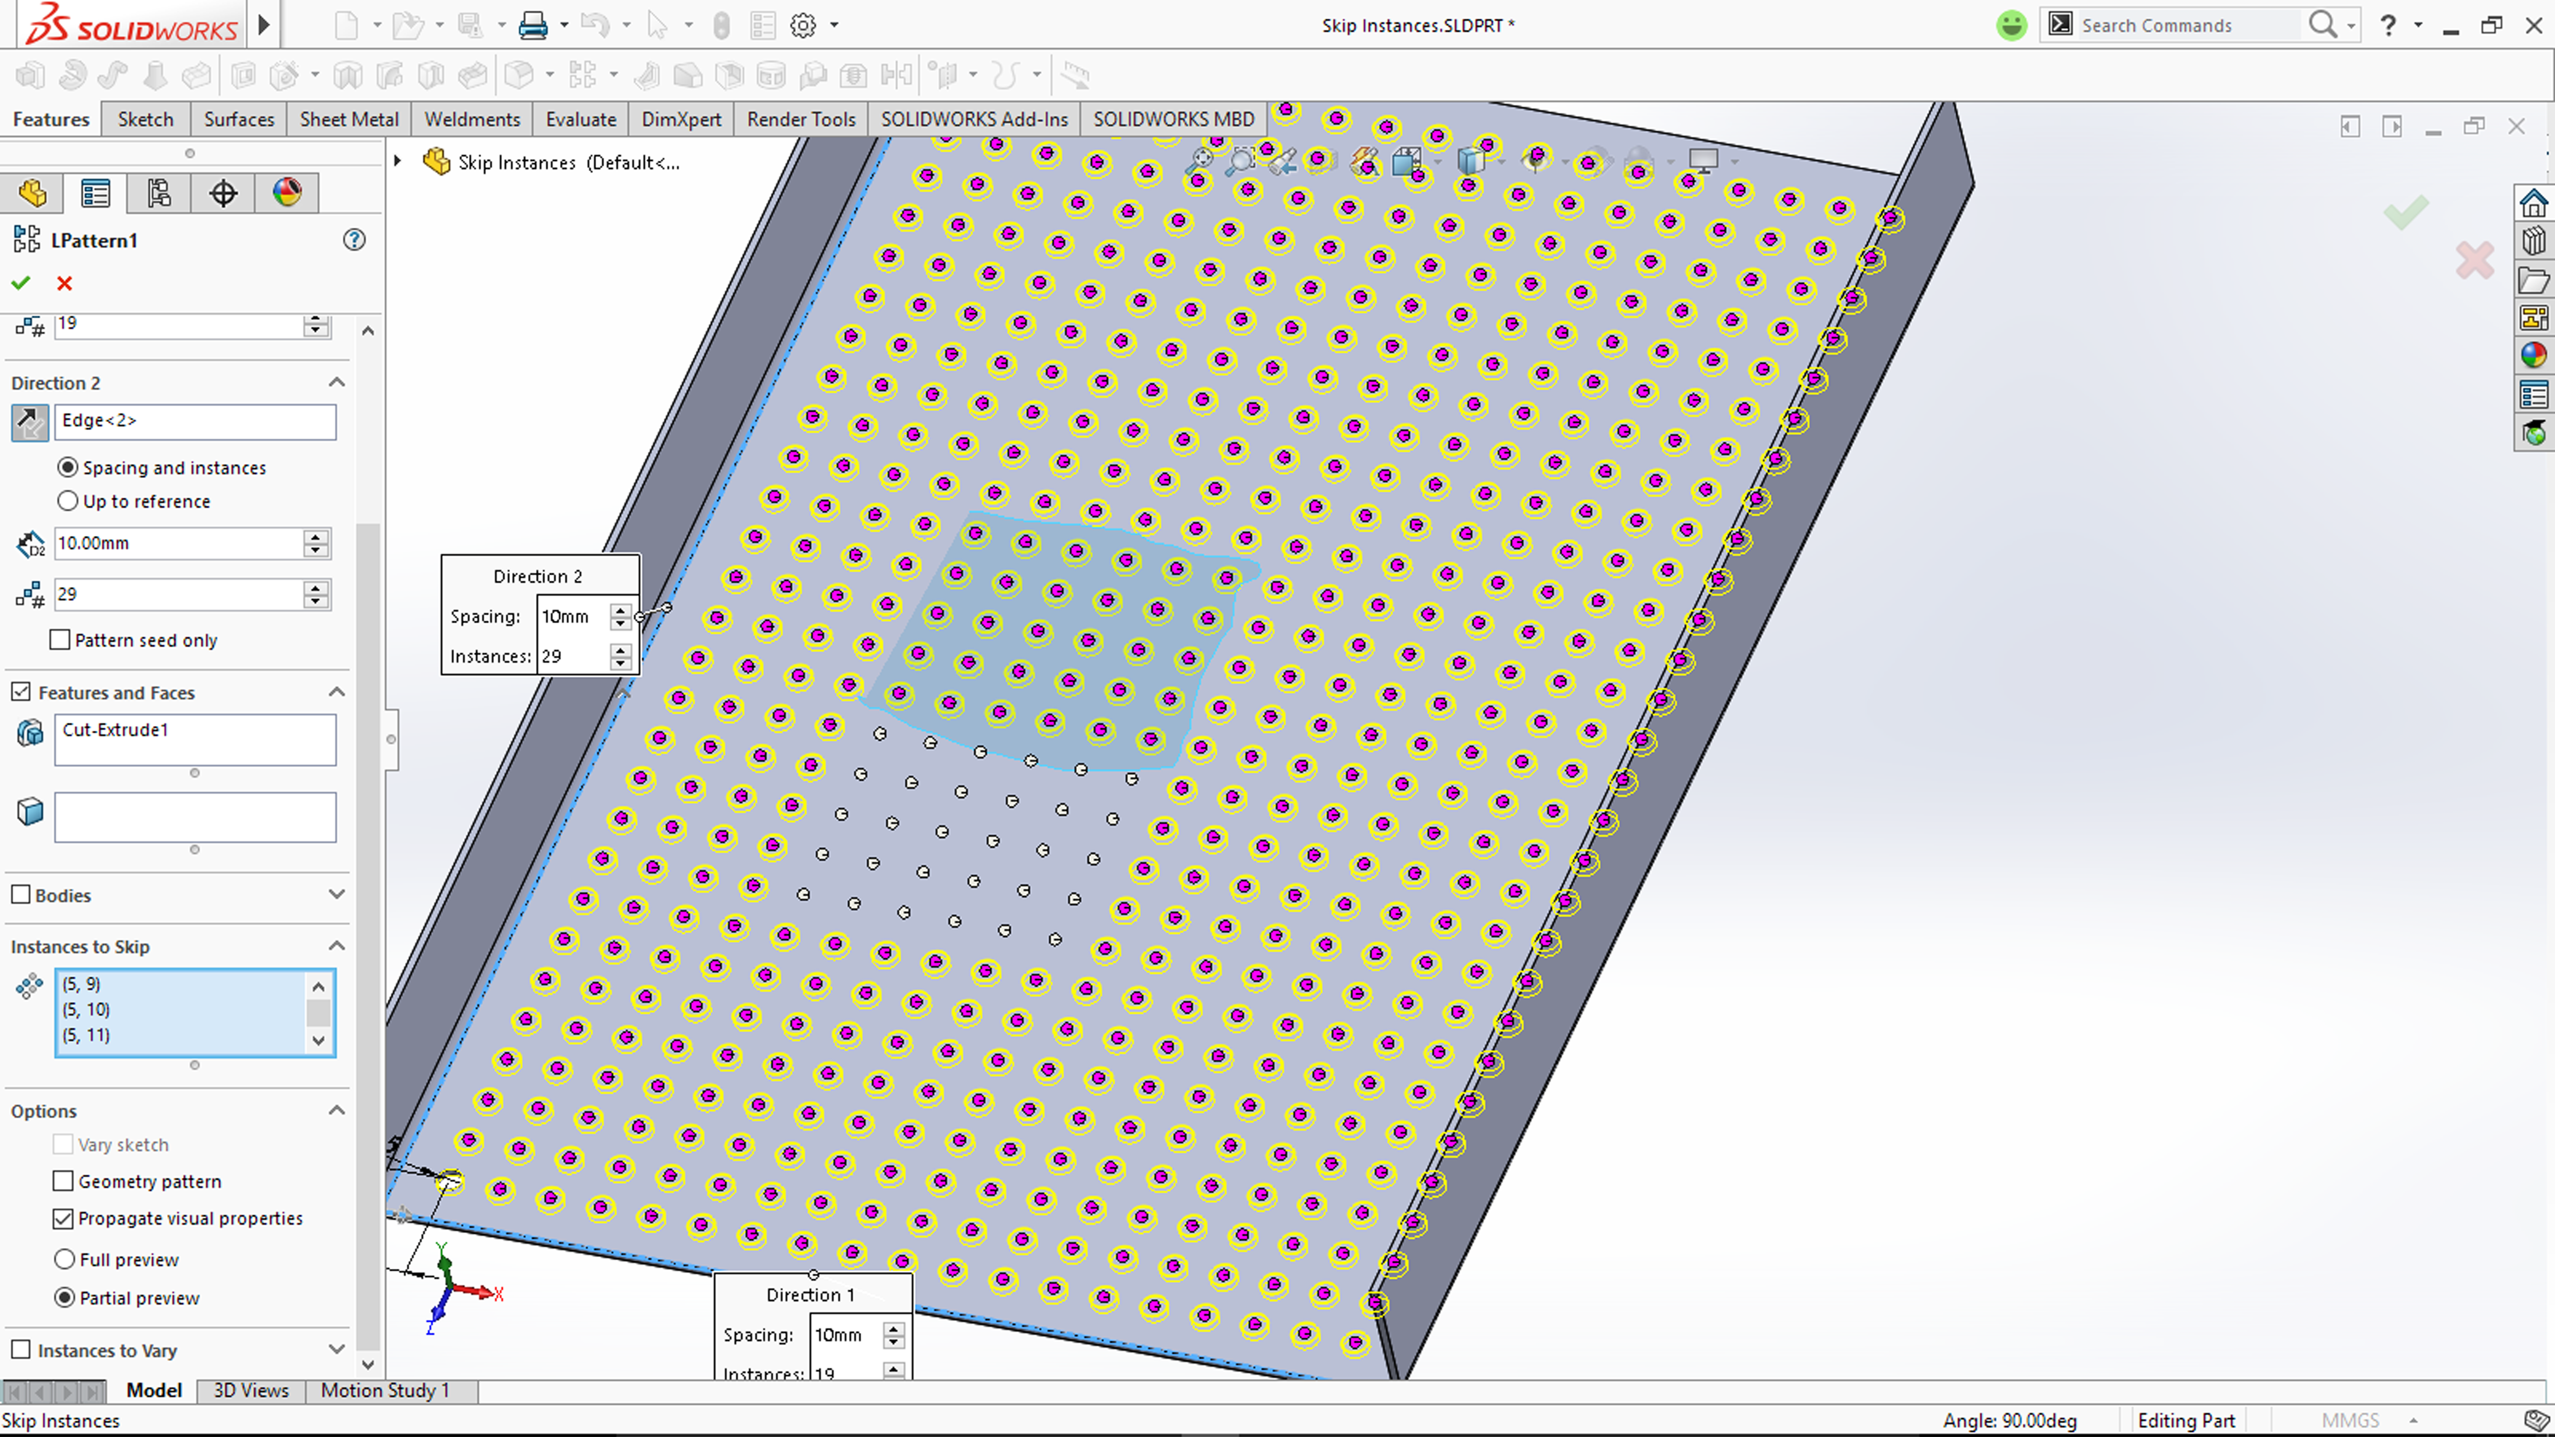Enable Pattern seed only checkbox
Screen dimensions: 2555x1437
click(60, 641)
